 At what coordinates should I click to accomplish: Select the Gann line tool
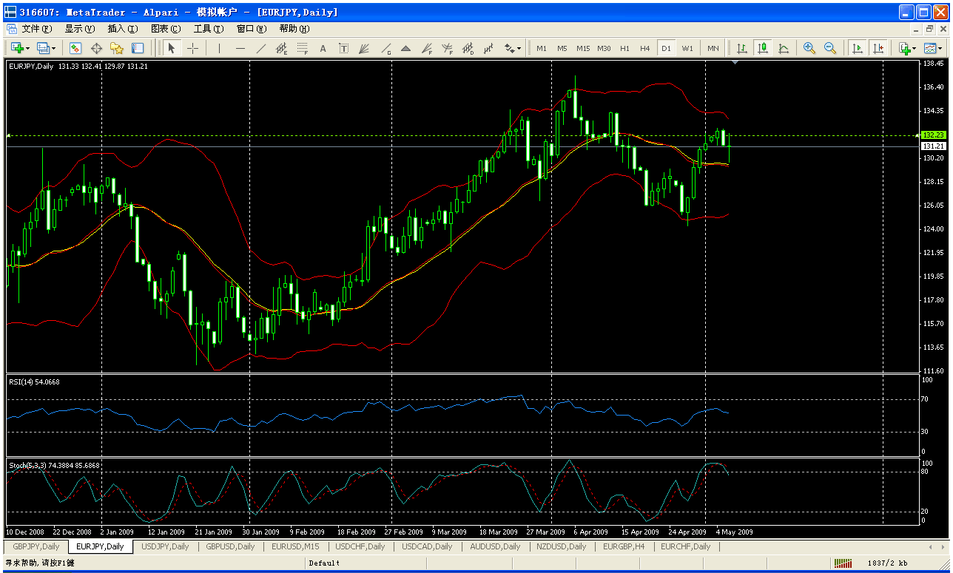pos(385,48)
